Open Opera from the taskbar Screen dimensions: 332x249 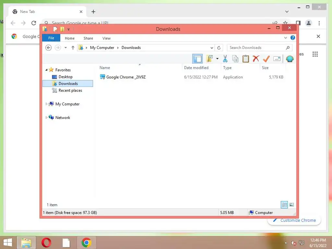46,243
